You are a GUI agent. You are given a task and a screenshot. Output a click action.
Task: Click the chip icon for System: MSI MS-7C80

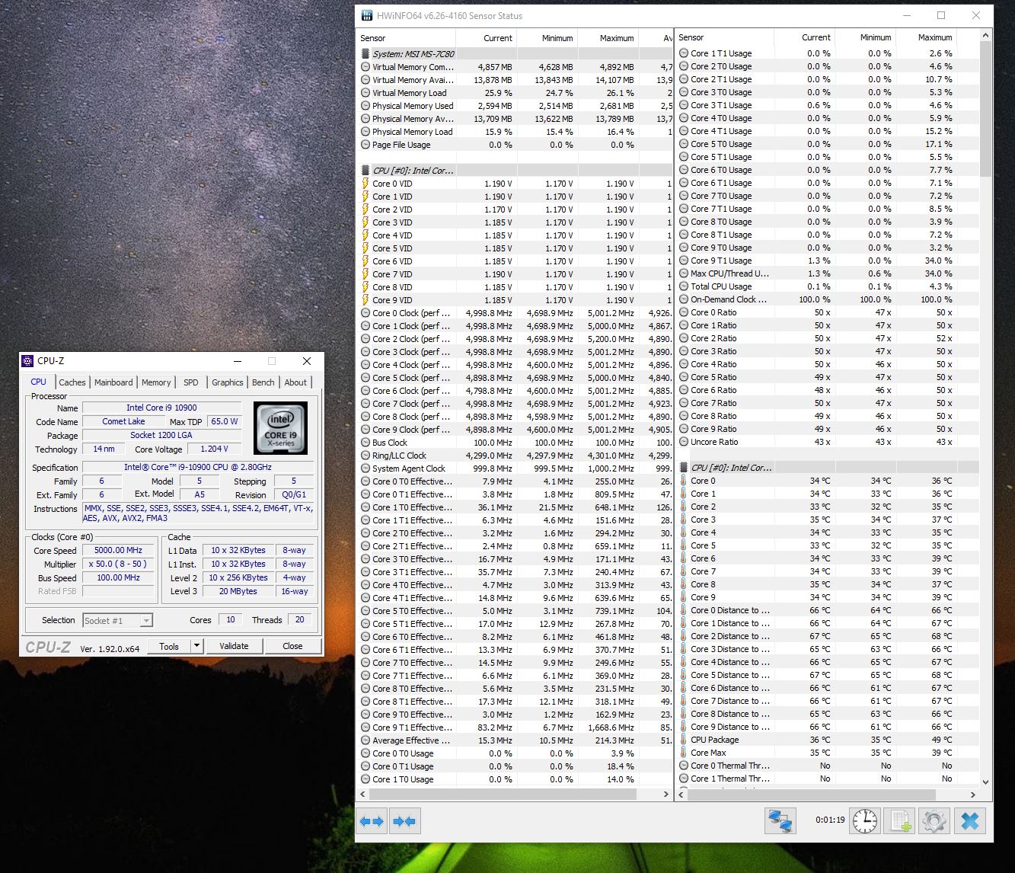click(x=365, y=54)
